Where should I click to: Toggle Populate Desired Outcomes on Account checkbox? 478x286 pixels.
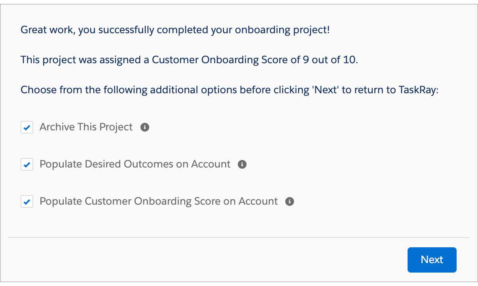tap(27, 165)
